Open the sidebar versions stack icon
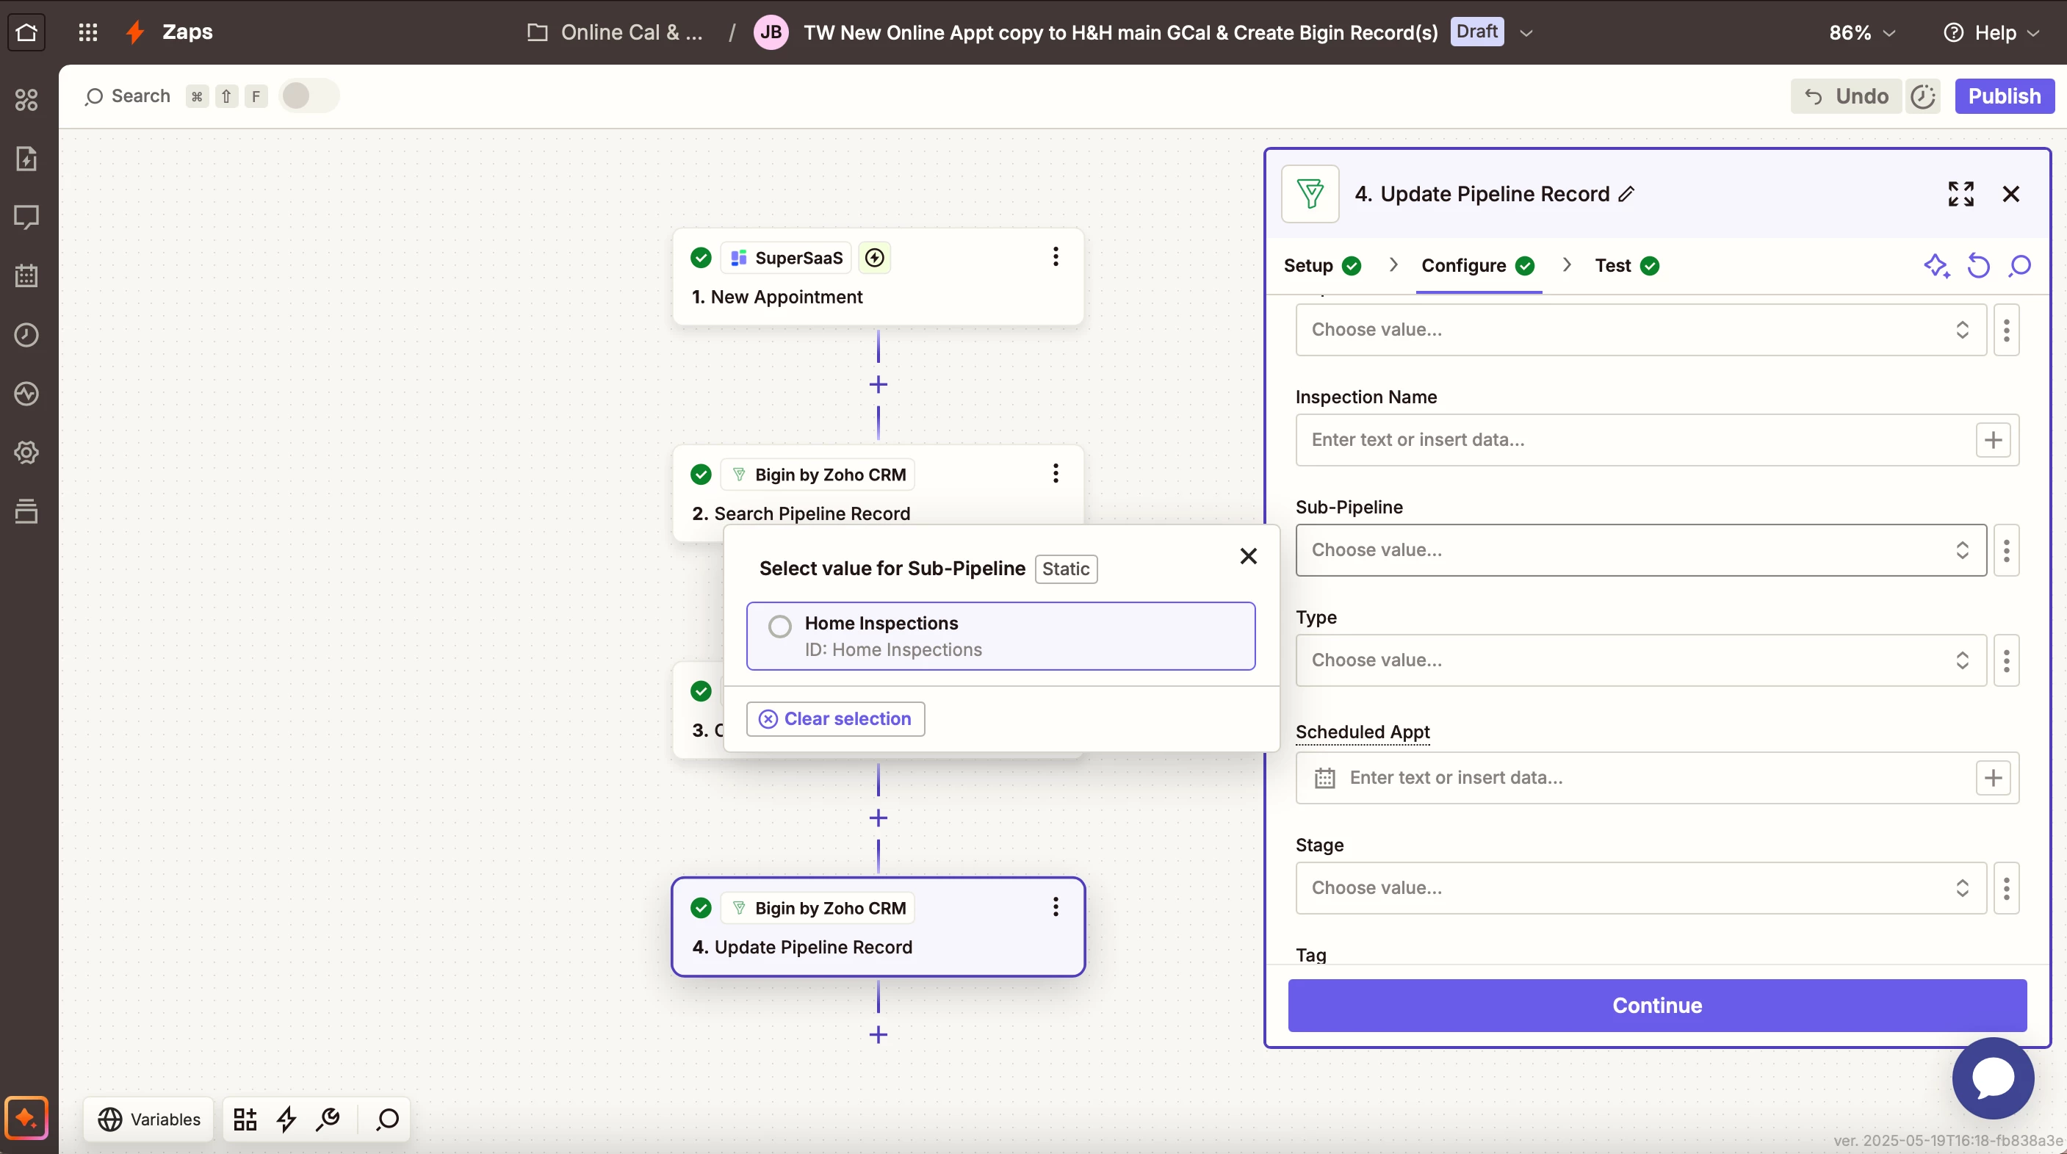 (x=26, y=511)
